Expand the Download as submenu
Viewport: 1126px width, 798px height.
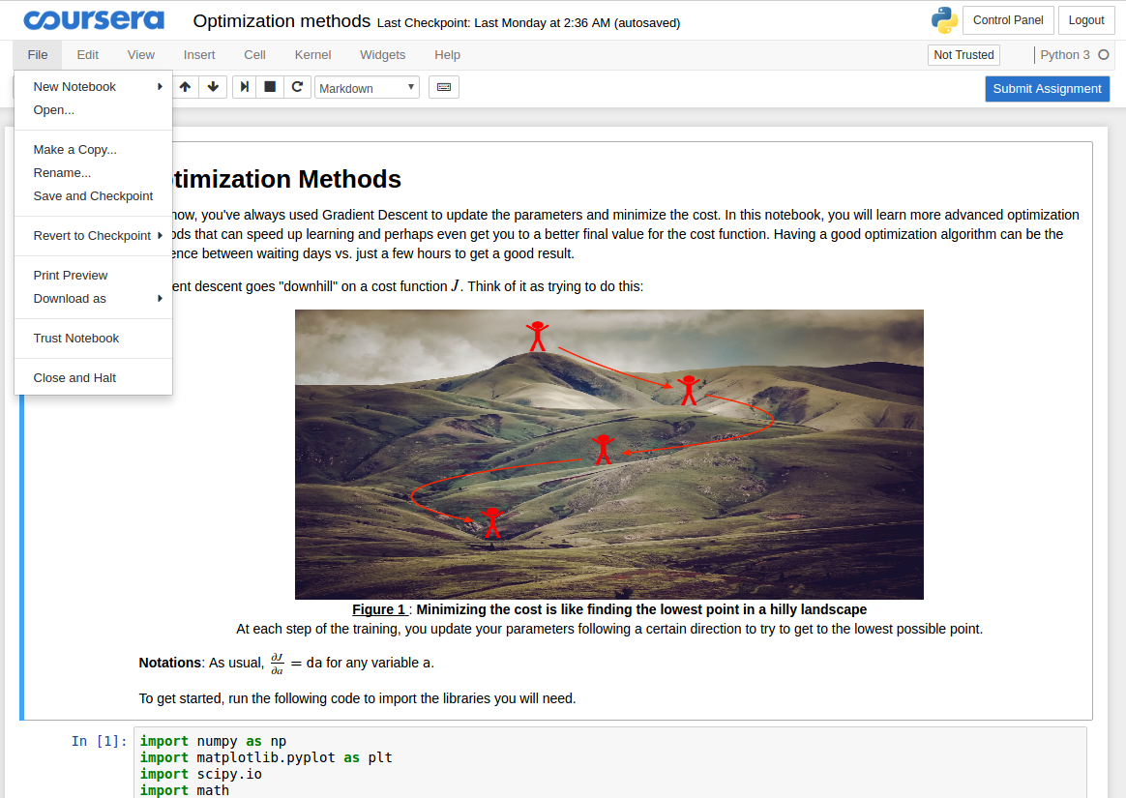pyautogui.click(x=94, y=299)
